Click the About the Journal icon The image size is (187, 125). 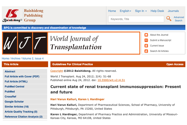146,35
